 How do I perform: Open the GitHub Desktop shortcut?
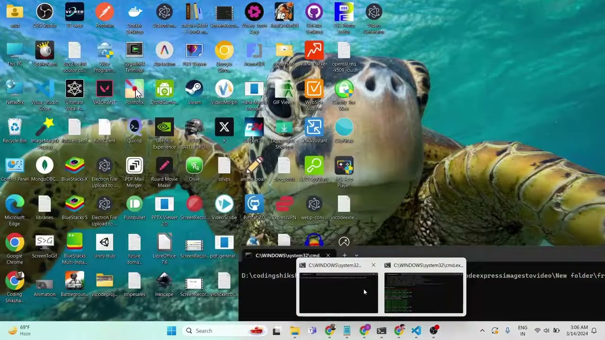(x=314, y=18)
